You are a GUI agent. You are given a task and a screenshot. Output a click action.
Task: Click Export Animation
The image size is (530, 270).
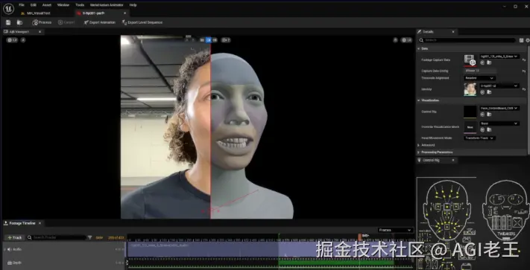[x=100, y=22]
